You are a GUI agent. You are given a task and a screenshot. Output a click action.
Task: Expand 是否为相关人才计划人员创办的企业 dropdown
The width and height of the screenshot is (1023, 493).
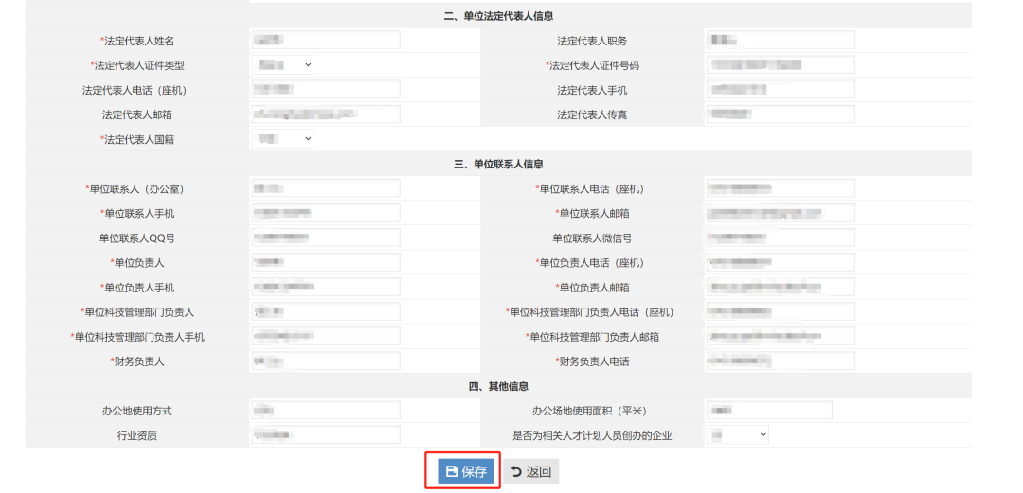(x=738, y=434)
